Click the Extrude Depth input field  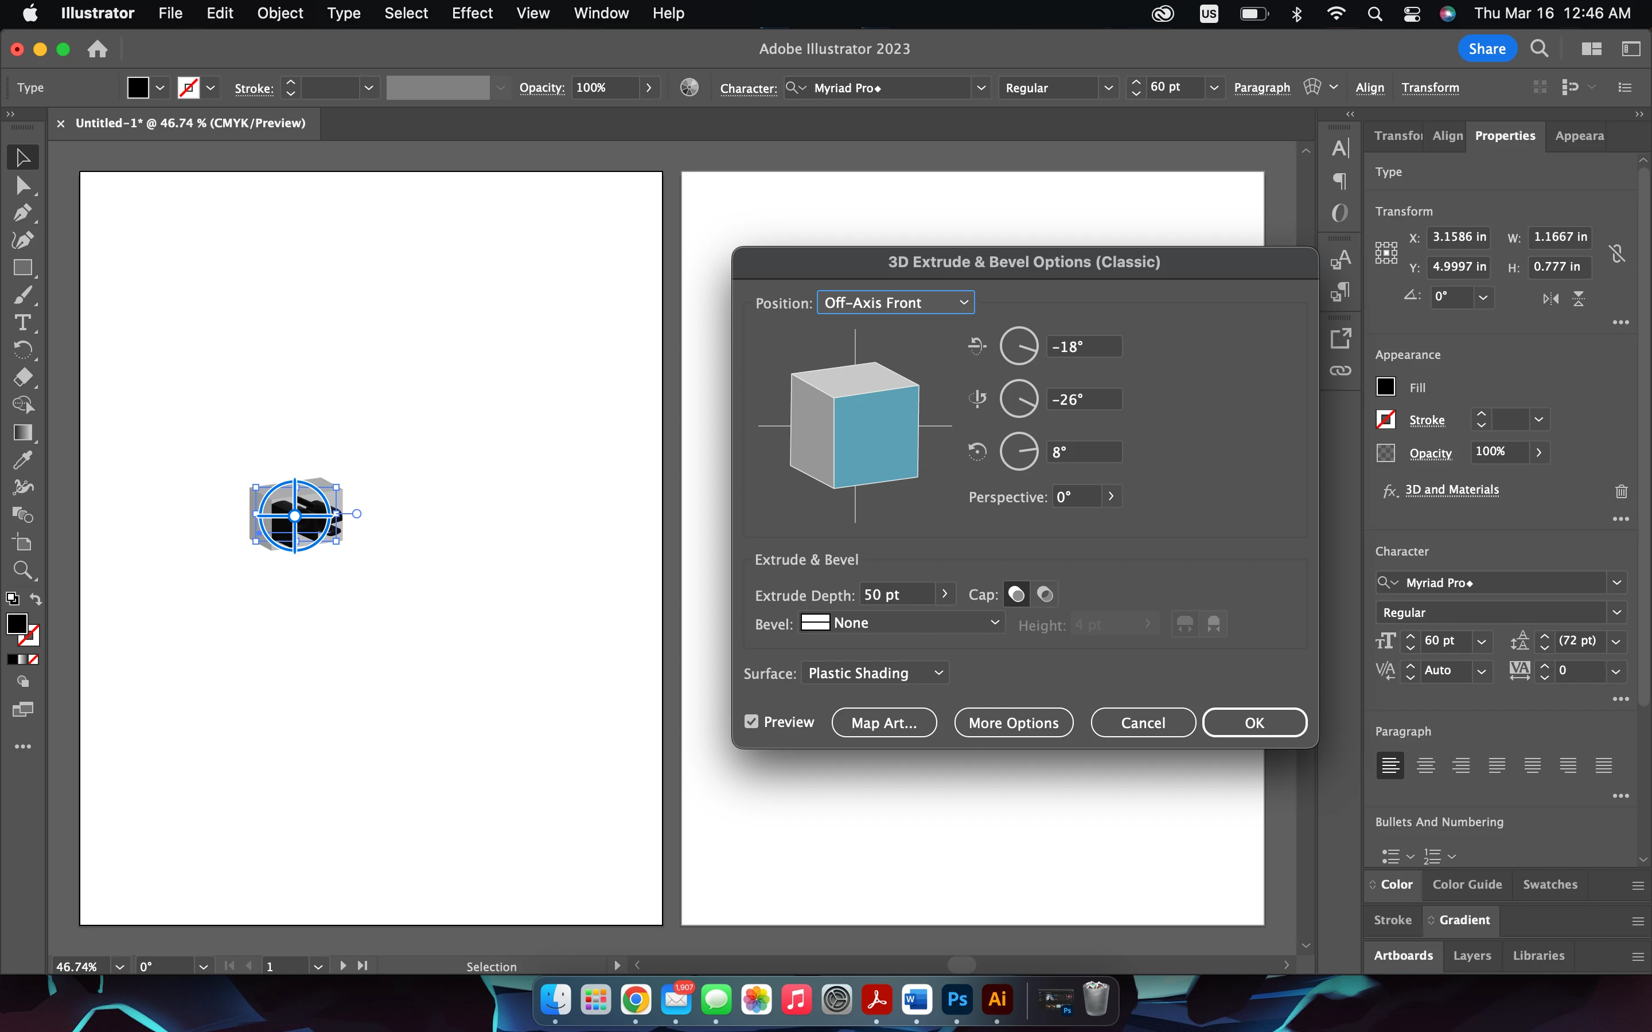(897, 595)
